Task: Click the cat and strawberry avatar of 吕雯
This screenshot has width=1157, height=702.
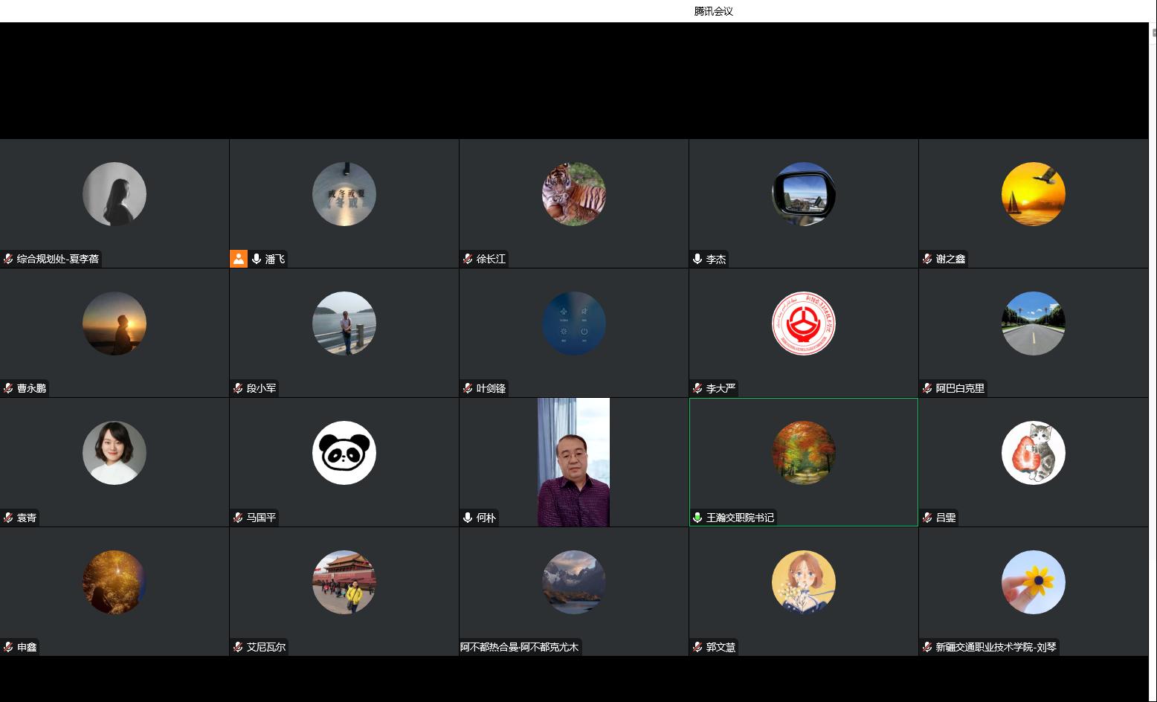Action: pyautogui.click(x=1033, y=453)
